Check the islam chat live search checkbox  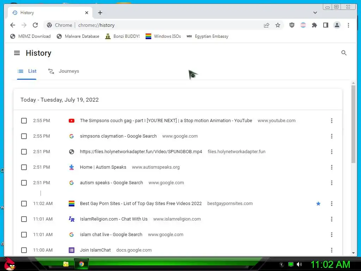pos(24,235)
